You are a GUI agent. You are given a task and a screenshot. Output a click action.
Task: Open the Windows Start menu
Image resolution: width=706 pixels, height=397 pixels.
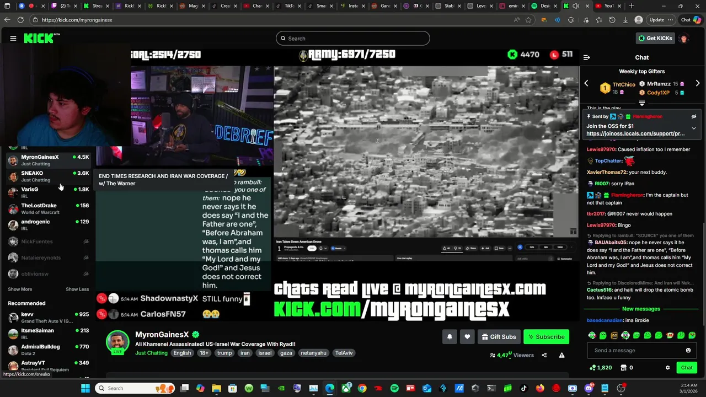click(85, 388)
